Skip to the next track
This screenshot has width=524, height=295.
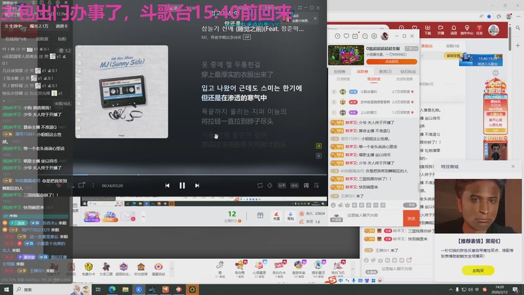(197, 186)
